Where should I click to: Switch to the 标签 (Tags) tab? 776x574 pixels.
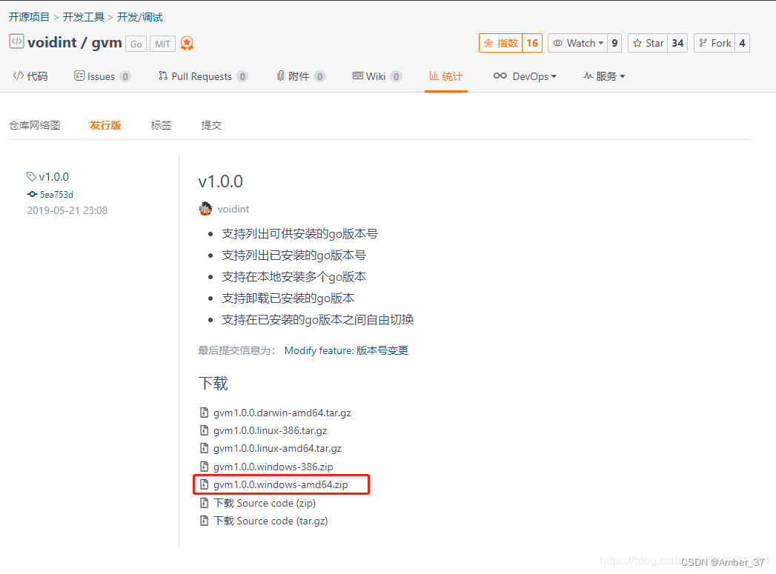click(161, 124)
